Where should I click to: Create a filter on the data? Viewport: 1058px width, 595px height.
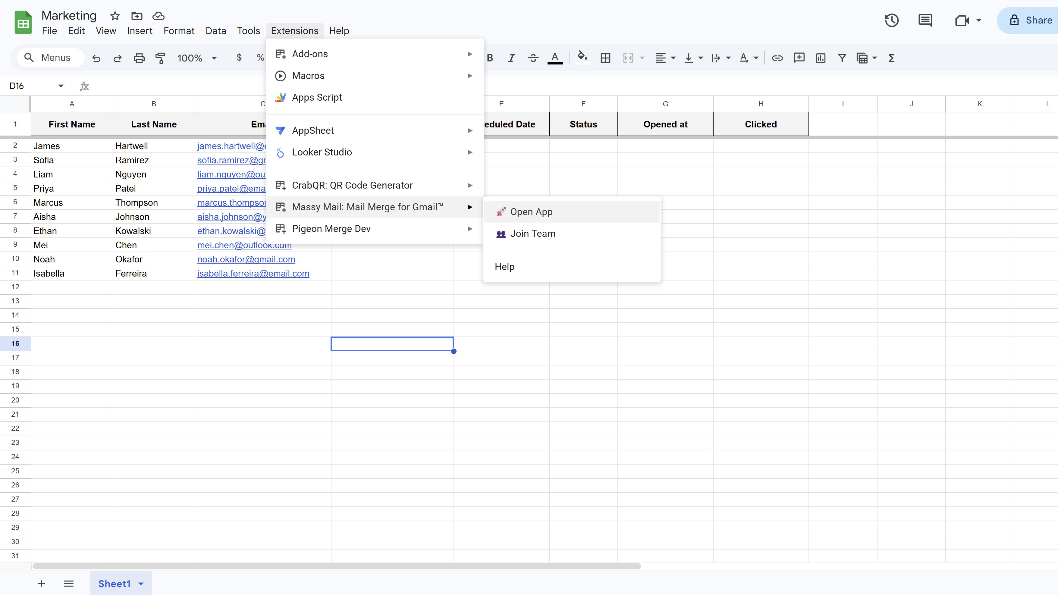pos(842,58)
